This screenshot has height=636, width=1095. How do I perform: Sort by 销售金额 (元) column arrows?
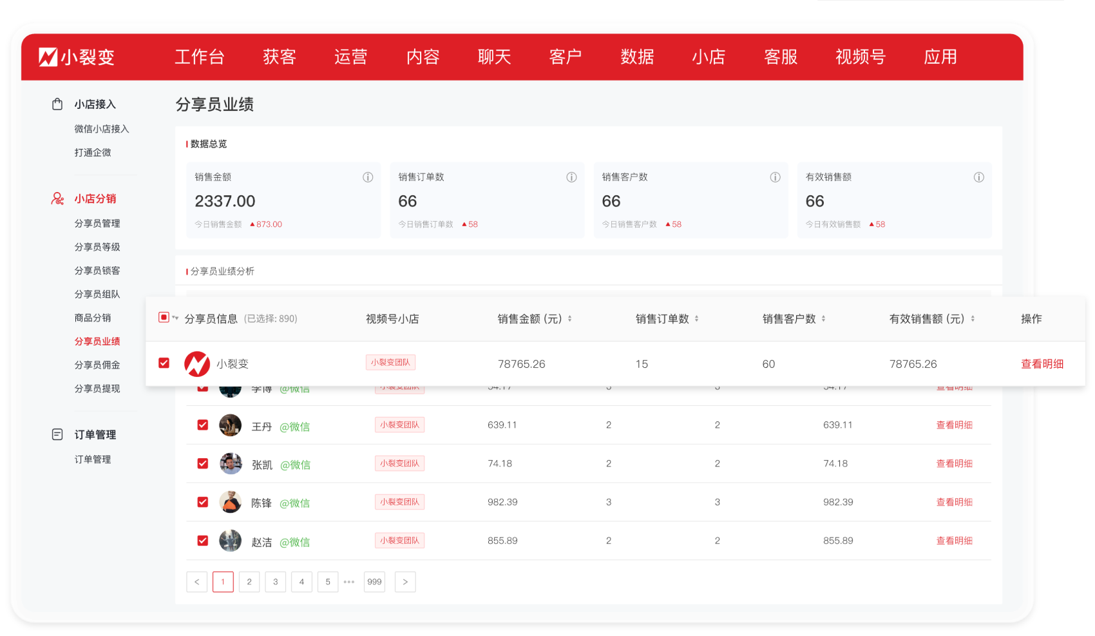coord(570,318)
